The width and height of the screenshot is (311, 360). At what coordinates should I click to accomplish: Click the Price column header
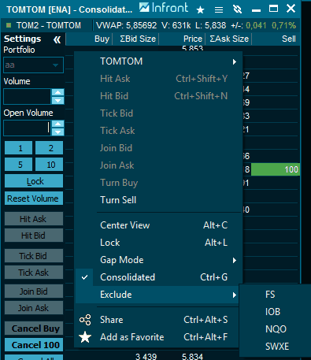182,39
